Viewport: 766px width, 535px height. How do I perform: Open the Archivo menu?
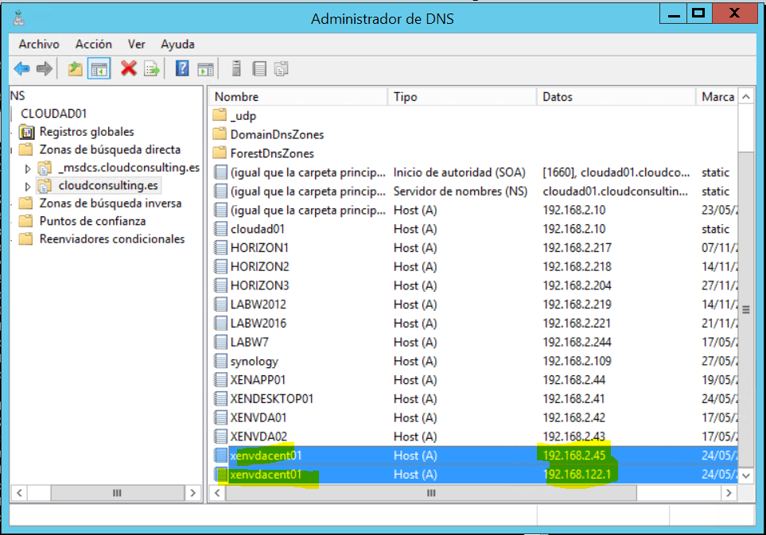38,44
